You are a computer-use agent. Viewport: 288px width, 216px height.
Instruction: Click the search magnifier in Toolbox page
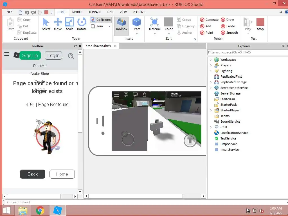71,56
